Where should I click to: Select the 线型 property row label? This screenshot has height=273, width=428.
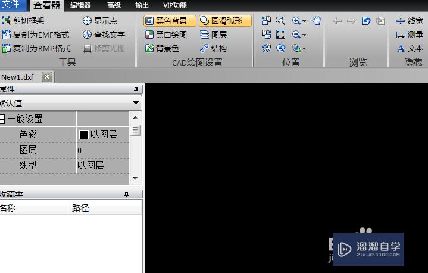(x=28, y=165)
